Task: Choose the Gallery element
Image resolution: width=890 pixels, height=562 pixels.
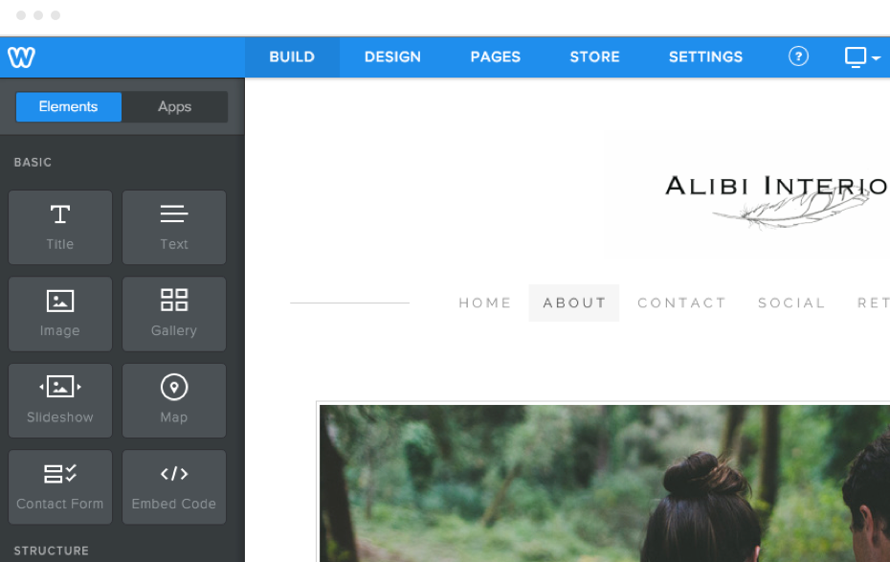Action: (x=173, y=314)
